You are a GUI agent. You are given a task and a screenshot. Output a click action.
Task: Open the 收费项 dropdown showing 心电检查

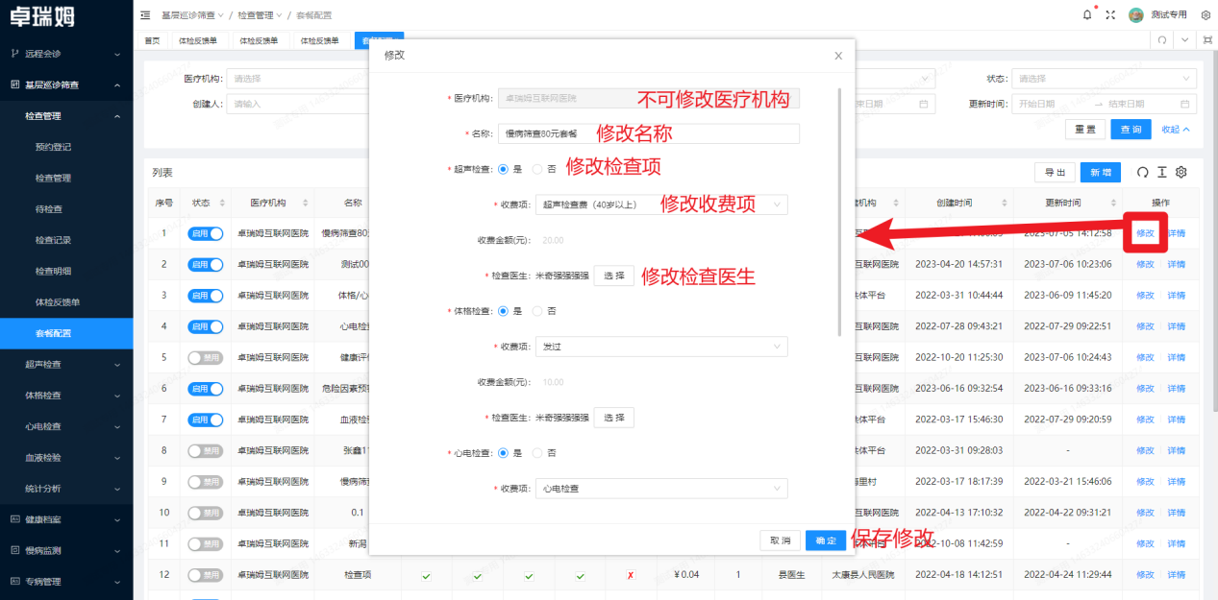click(661, 489)
